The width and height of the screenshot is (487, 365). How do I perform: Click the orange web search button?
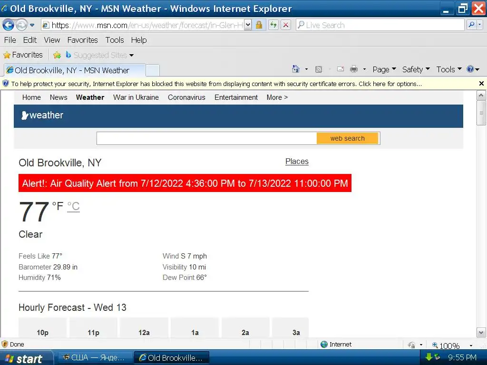348,138
